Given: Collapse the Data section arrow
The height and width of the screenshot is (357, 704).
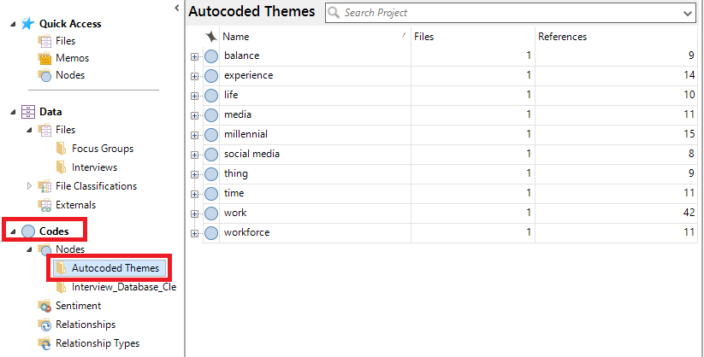Looking at the screenshot, I should (13, 112).
